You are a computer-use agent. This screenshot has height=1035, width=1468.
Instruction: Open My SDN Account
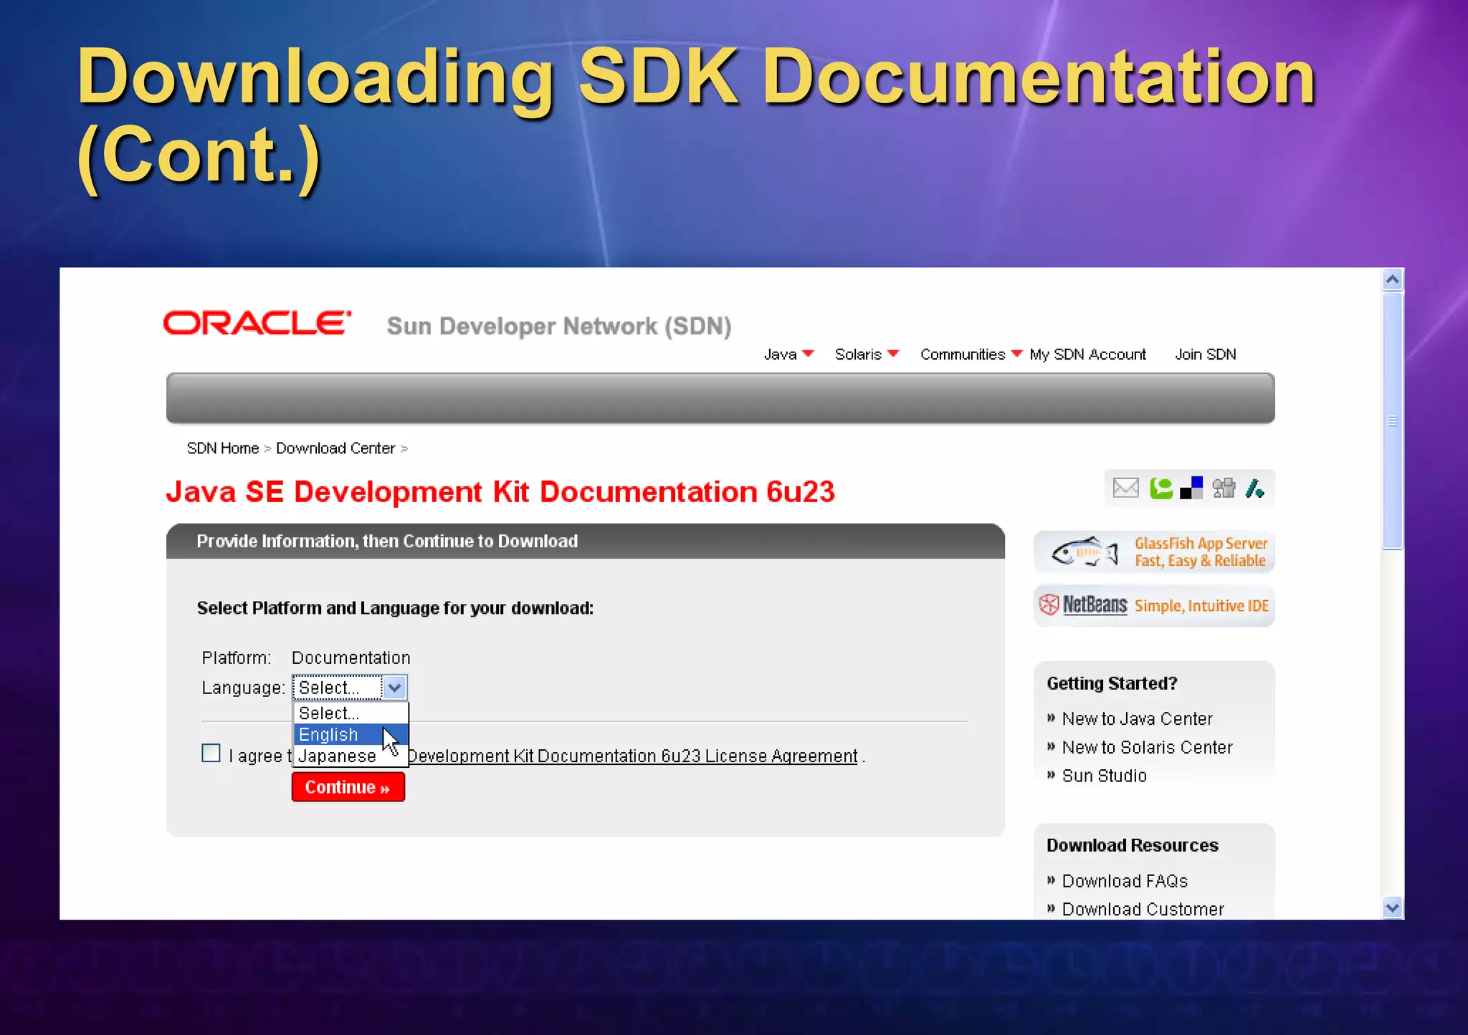click(x=1087, y=355)
